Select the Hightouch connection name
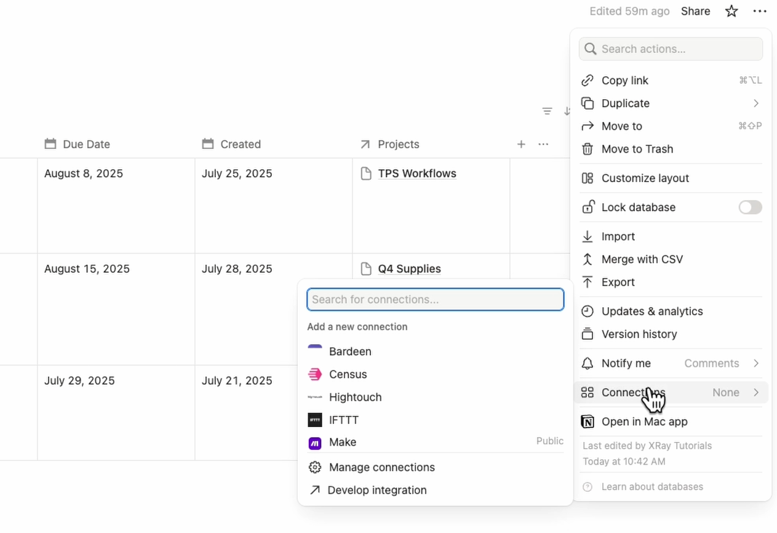 point(356,397)
